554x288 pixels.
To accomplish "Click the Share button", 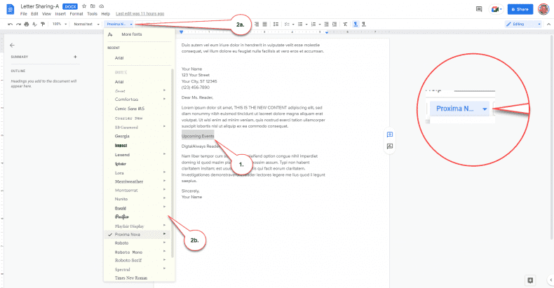I will (520, 9).
